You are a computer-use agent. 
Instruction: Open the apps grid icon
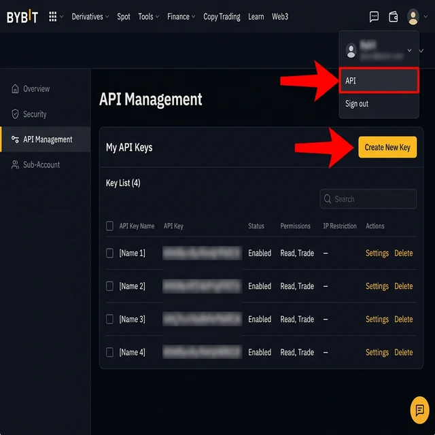click(x=53, y=16)
